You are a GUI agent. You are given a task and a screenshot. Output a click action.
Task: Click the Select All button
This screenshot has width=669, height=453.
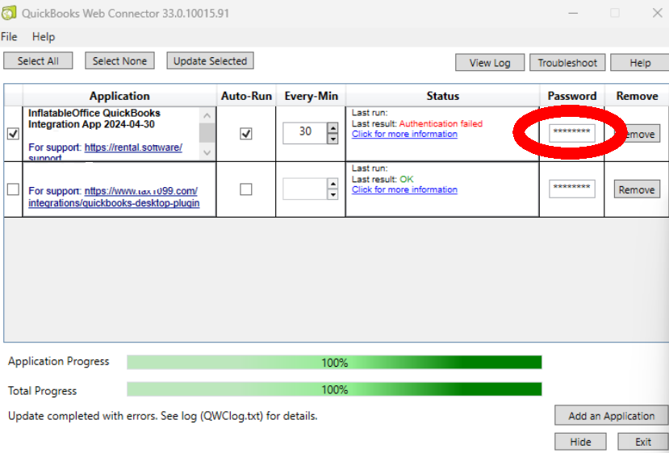tap(38, 61)
